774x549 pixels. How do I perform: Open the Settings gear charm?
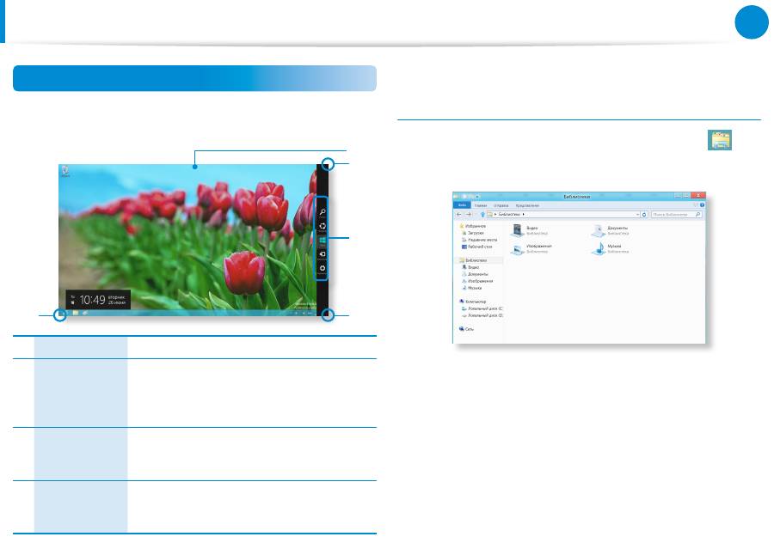[x=322, y=269]
